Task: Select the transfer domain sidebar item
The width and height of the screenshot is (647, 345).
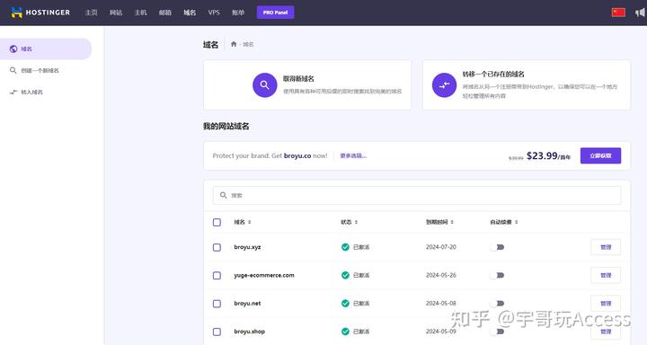Action: click(x=31, y=92)
